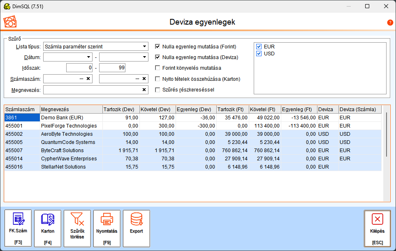Sort by Követel (Dev) column header
Viewport: 396px width, 251px height.
click(157, 110)
